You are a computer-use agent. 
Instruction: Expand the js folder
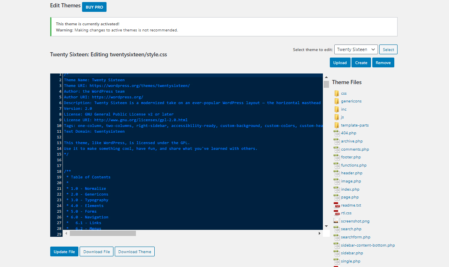[342, 117]
